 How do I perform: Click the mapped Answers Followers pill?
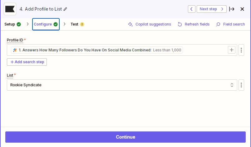click(97, 50)
